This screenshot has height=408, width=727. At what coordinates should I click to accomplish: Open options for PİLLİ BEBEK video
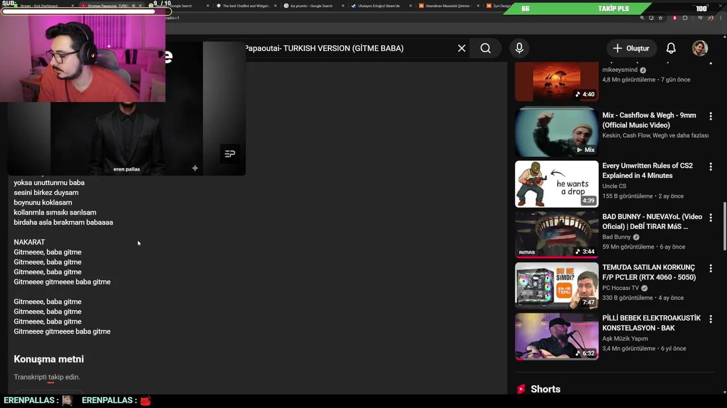(711, 319)
